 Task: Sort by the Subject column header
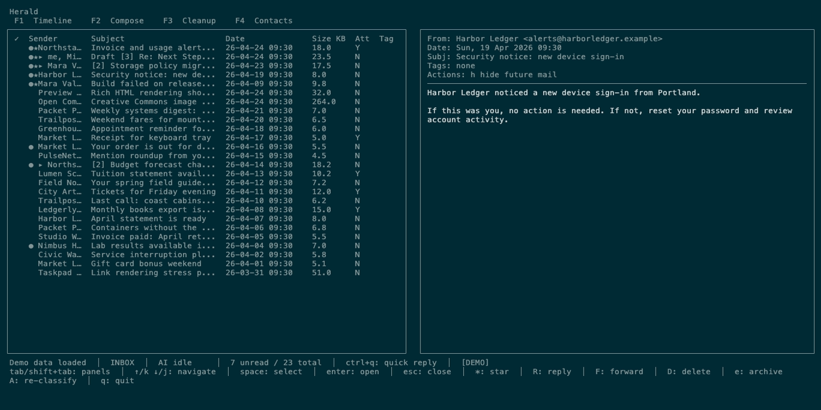(108, 39)
